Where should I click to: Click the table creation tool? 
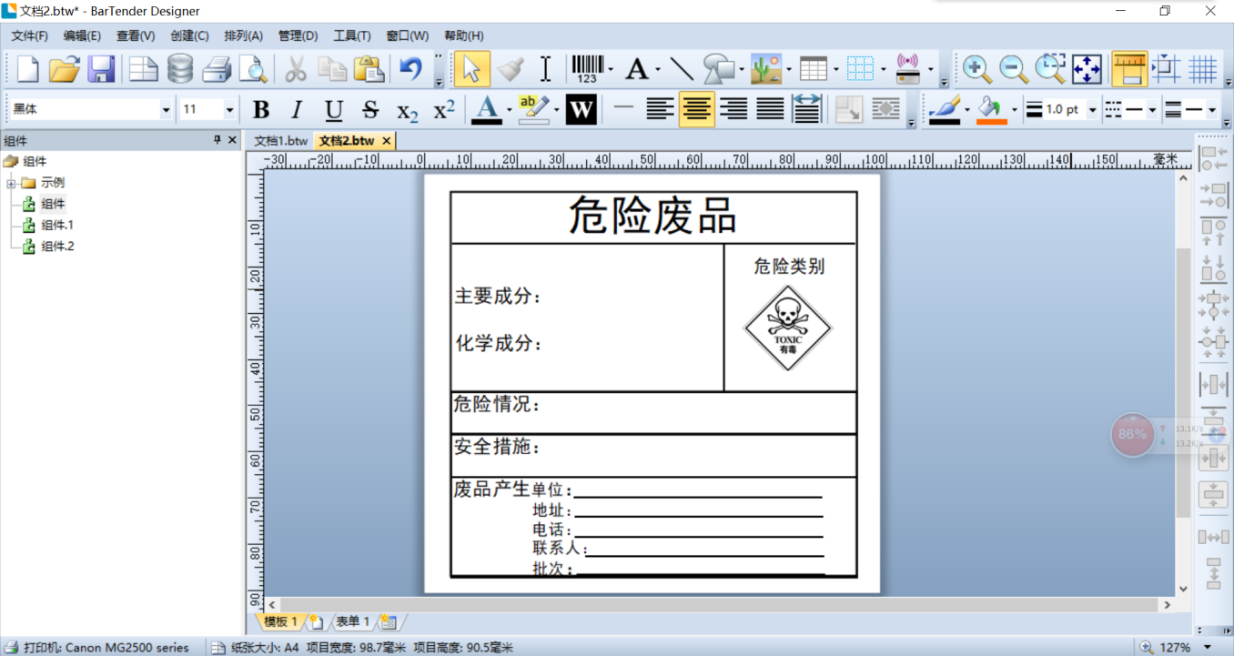coord(814,69)
